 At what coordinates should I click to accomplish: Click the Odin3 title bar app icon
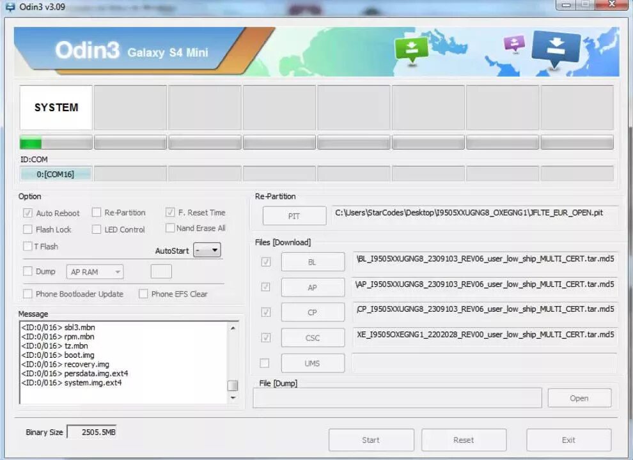(10, 7)
